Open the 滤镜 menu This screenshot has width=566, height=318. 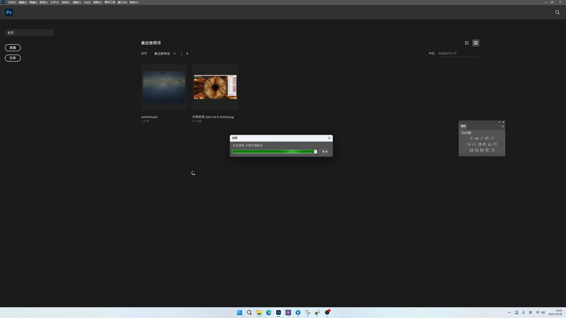pos(76,3)
